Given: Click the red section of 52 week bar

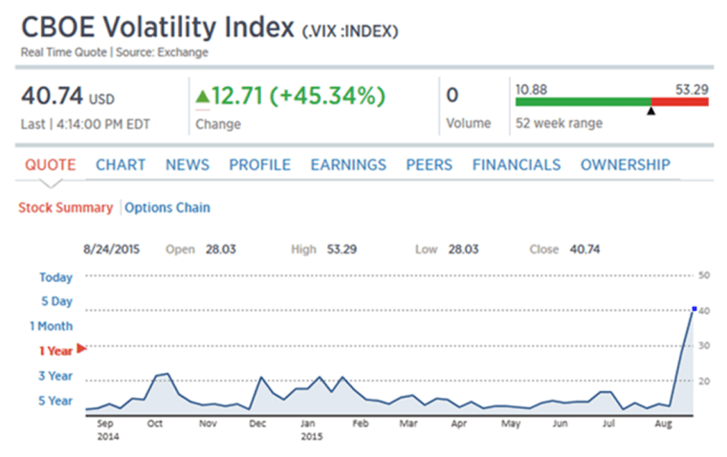Looking at the screenshot, I should (x=680, y=102).
